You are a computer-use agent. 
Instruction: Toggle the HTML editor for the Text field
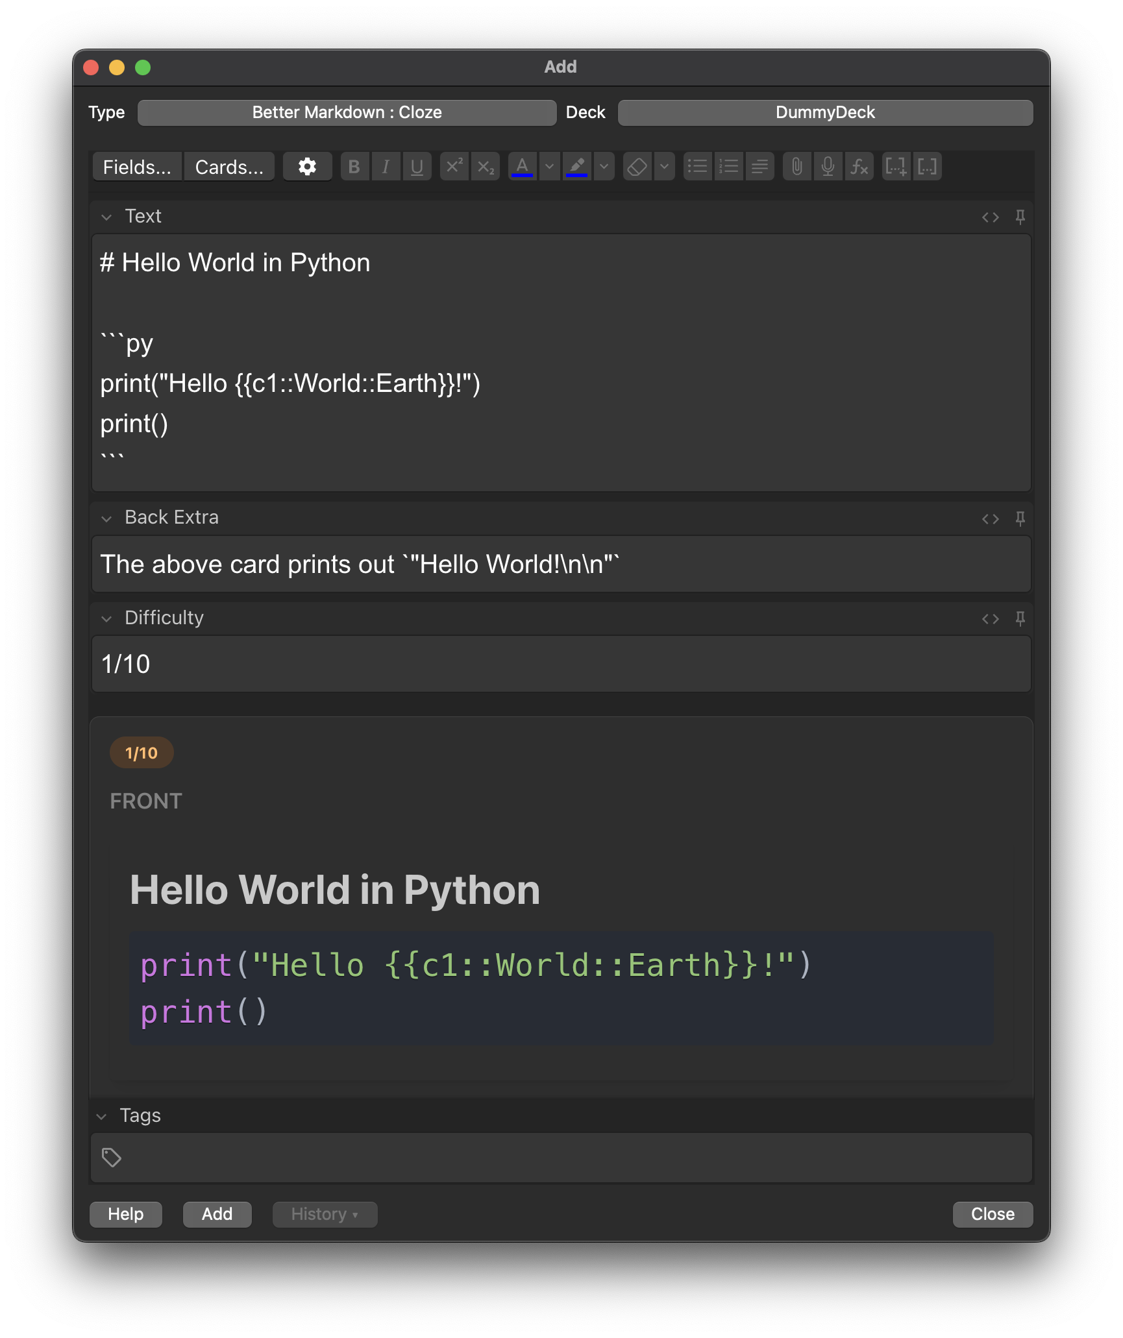point(991,217)
